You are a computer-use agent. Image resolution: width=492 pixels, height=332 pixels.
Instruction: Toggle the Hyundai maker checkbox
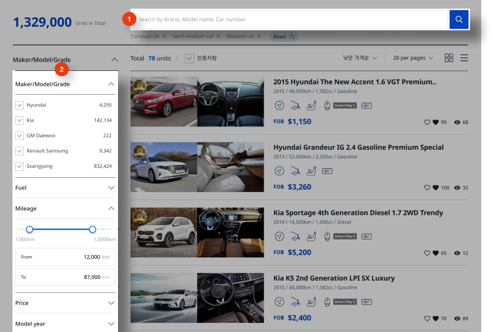tap(19, 105)
